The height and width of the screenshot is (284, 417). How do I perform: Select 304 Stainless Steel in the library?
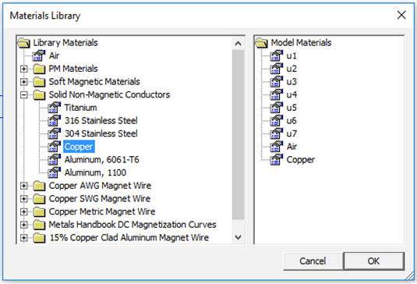pyautogui.click(x=101, y=133)
